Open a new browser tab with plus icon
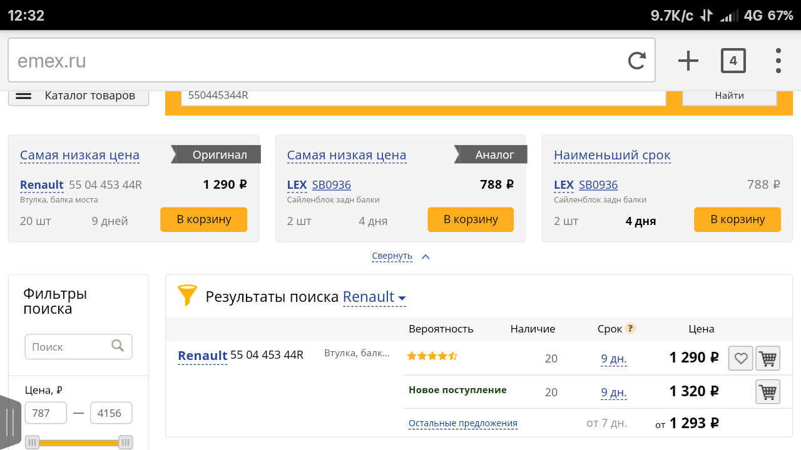This screenshot has width=801, height=450. [688, 61]
